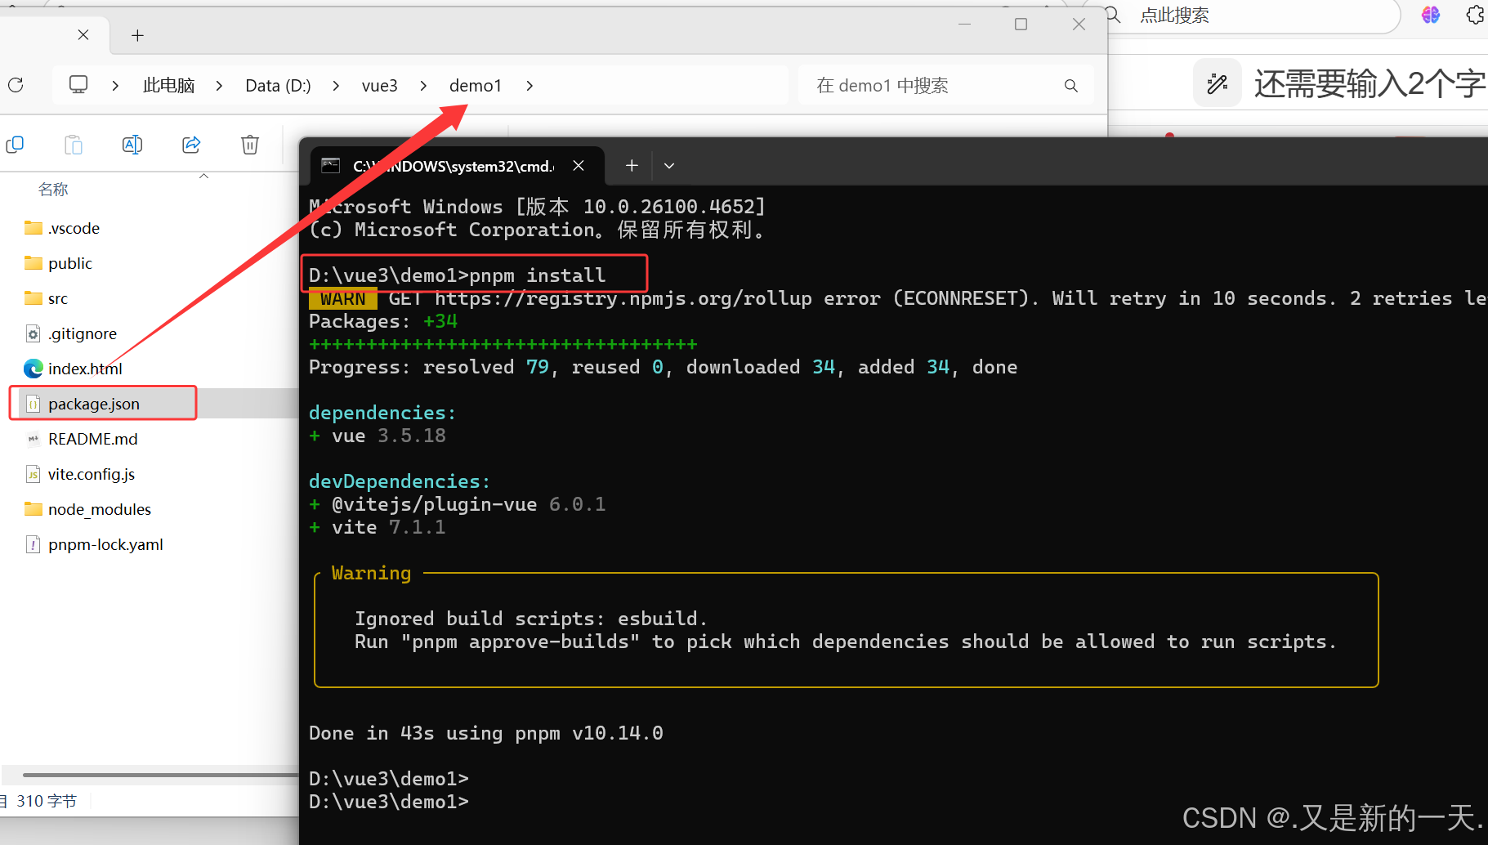This screenshot has height=845, width=1488.
Task: Click the 名称 column header
Action: tap(53, 190)
